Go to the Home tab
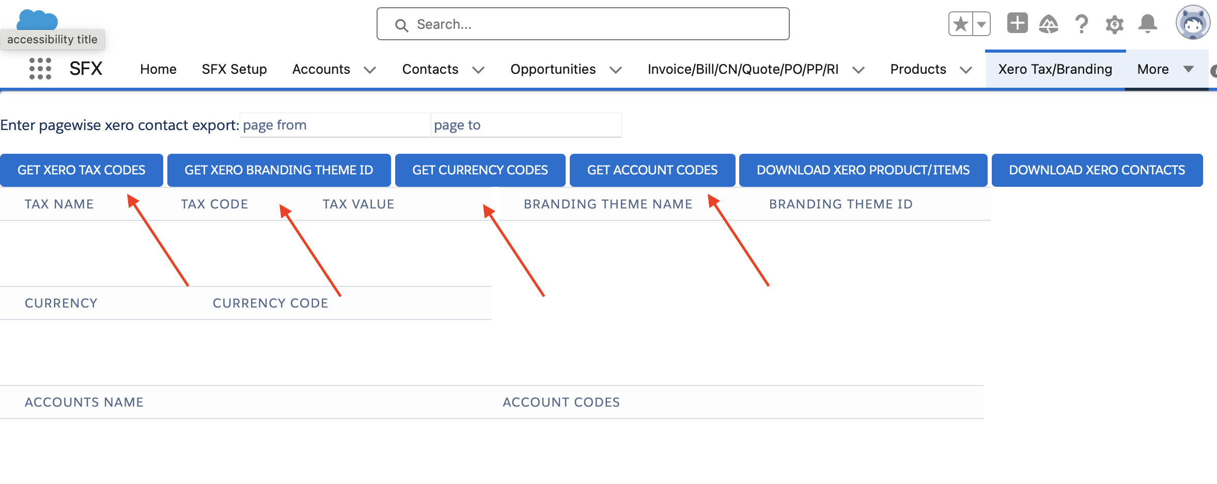This screenshot has width=1217, height=484. (158, 69)
